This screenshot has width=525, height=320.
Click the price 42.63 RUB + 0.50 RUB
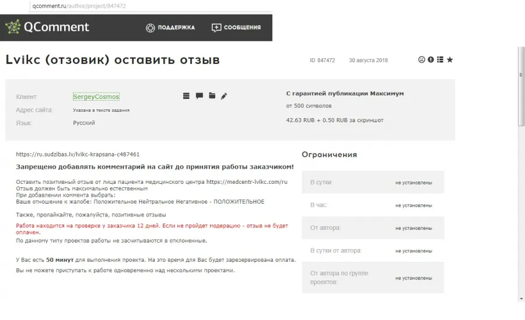pyautogui.click(x=317, y=120)
